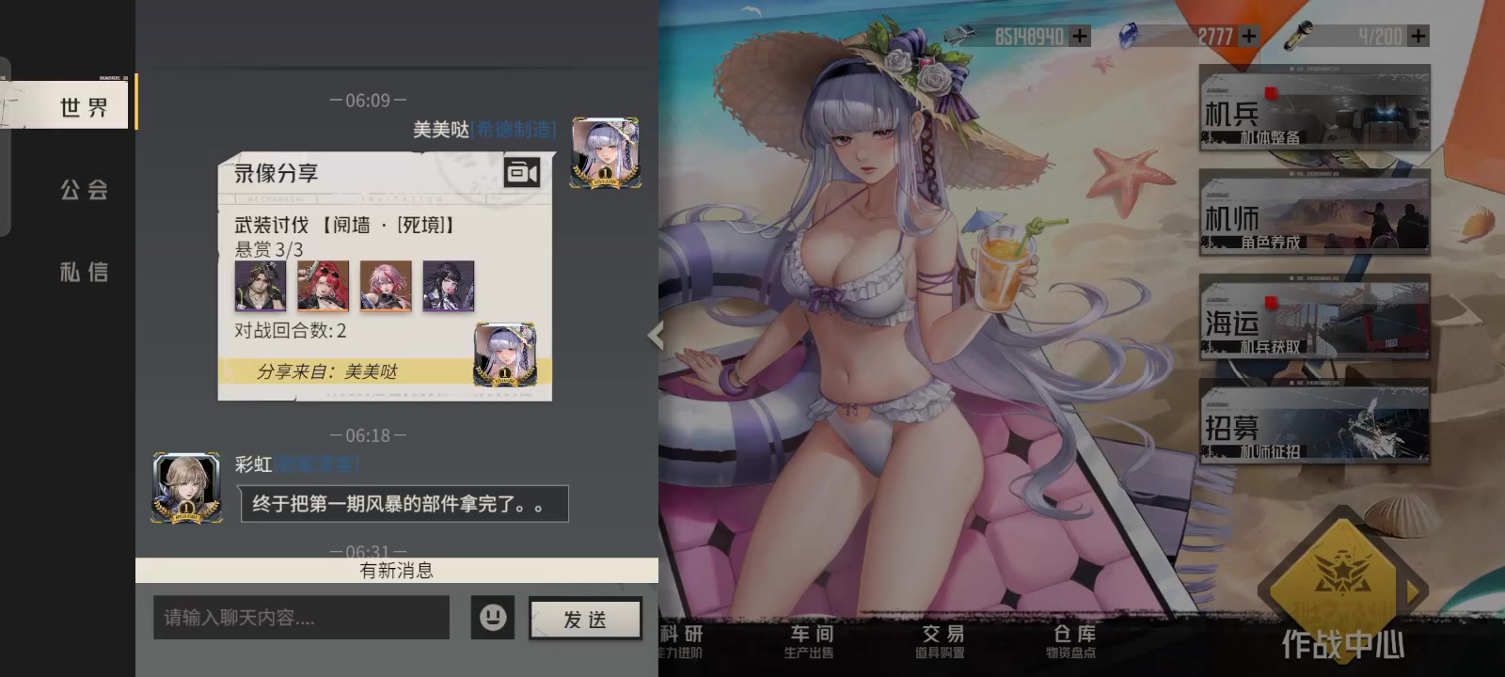Screen dimensions: 1505x677
Task: Click the video camera icon on 录像分享 card
Action: click(x=522, y=173)
